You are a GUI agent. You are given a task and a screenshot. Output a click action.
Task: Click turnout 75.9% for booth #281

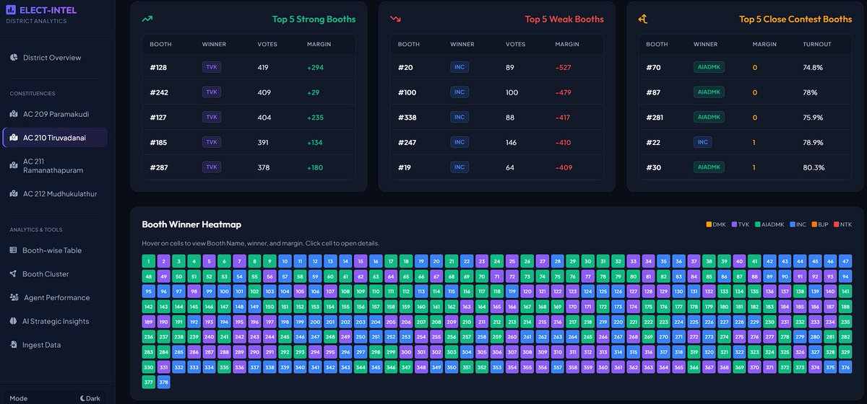[x=813, y=118]
